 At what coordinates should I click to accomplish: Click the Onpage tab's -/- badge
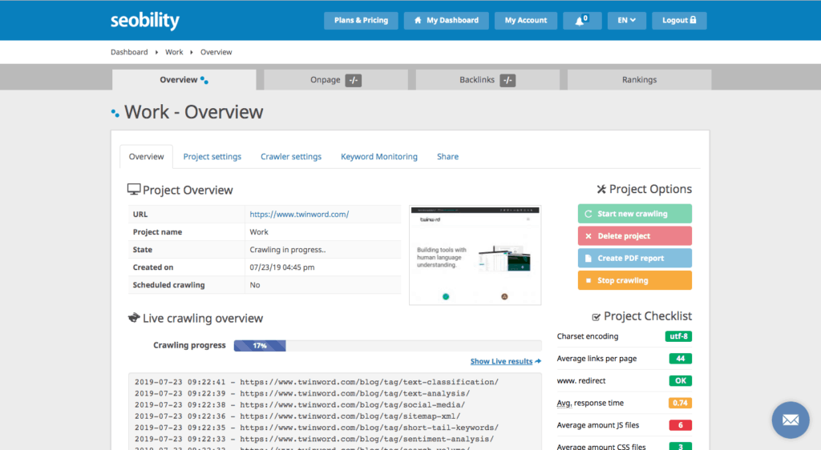point(354,80)
